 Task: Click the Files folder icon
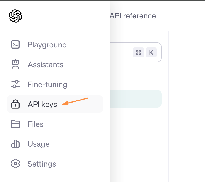15,124
